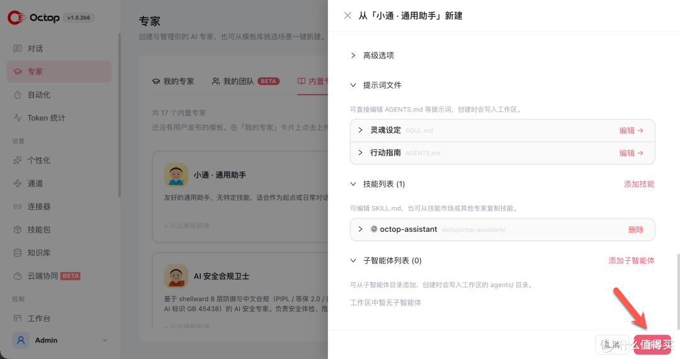Click the 共 17 个内置专家 text
Screen dimensions: 680x359
(179, 113)
